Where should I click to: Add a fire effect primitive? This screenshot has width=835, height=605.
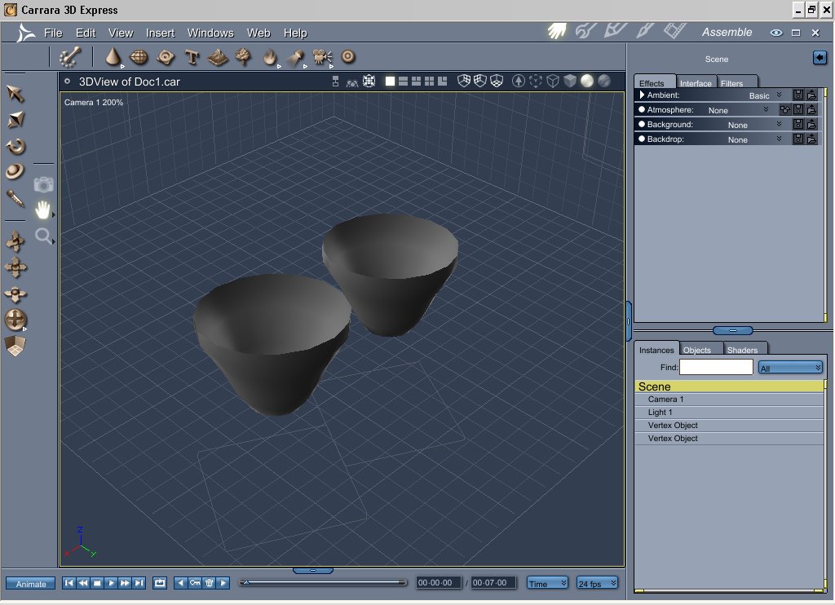(269, 57)
